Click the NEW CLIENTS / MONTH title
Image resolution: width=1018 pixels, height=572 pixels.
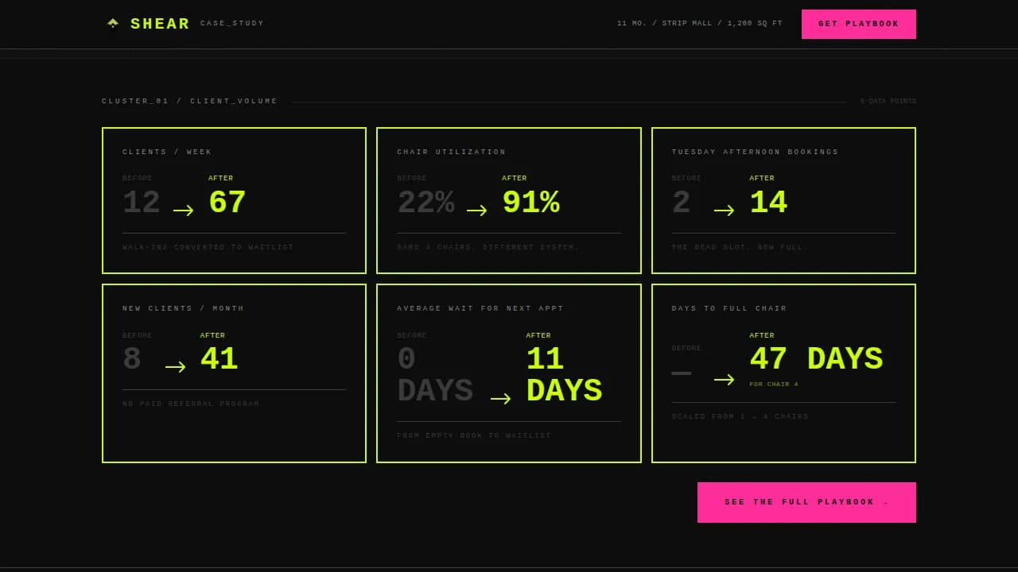(x=184, y=308)
